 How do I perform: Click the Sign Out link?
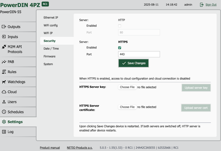pos(211,5)
